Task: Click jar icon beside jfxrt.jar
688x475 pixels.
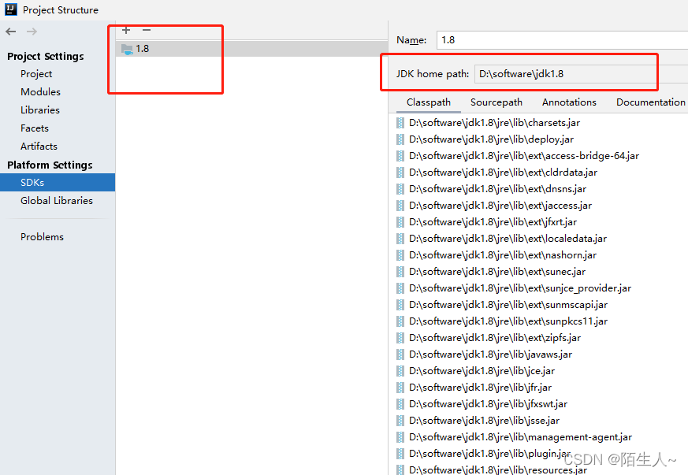Action: point(400,222)
